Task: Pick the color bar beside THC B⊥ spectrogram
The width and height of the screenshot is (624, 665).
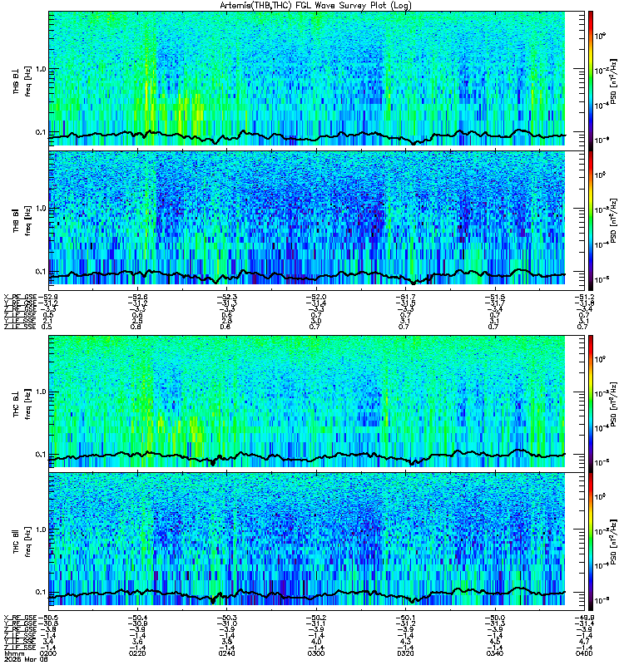Action: click(x=591, y=403)
